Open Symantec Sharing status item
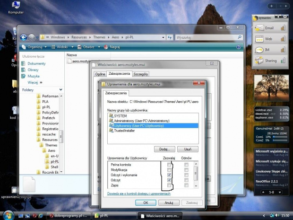Viewport: 293px width, 220px height. 270,61
